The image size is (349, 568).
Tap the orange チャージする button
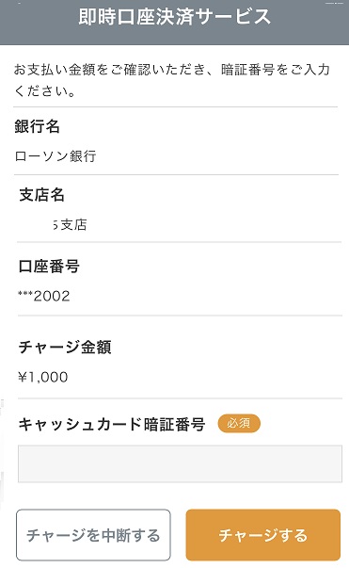coord(262,535)
